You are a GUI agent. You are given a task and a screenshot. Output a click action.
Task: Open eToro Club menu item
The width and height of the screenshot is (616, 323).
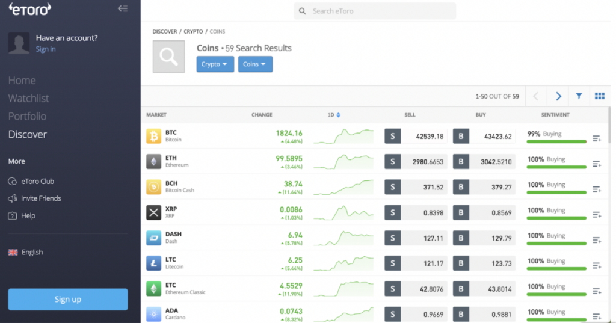31,181
